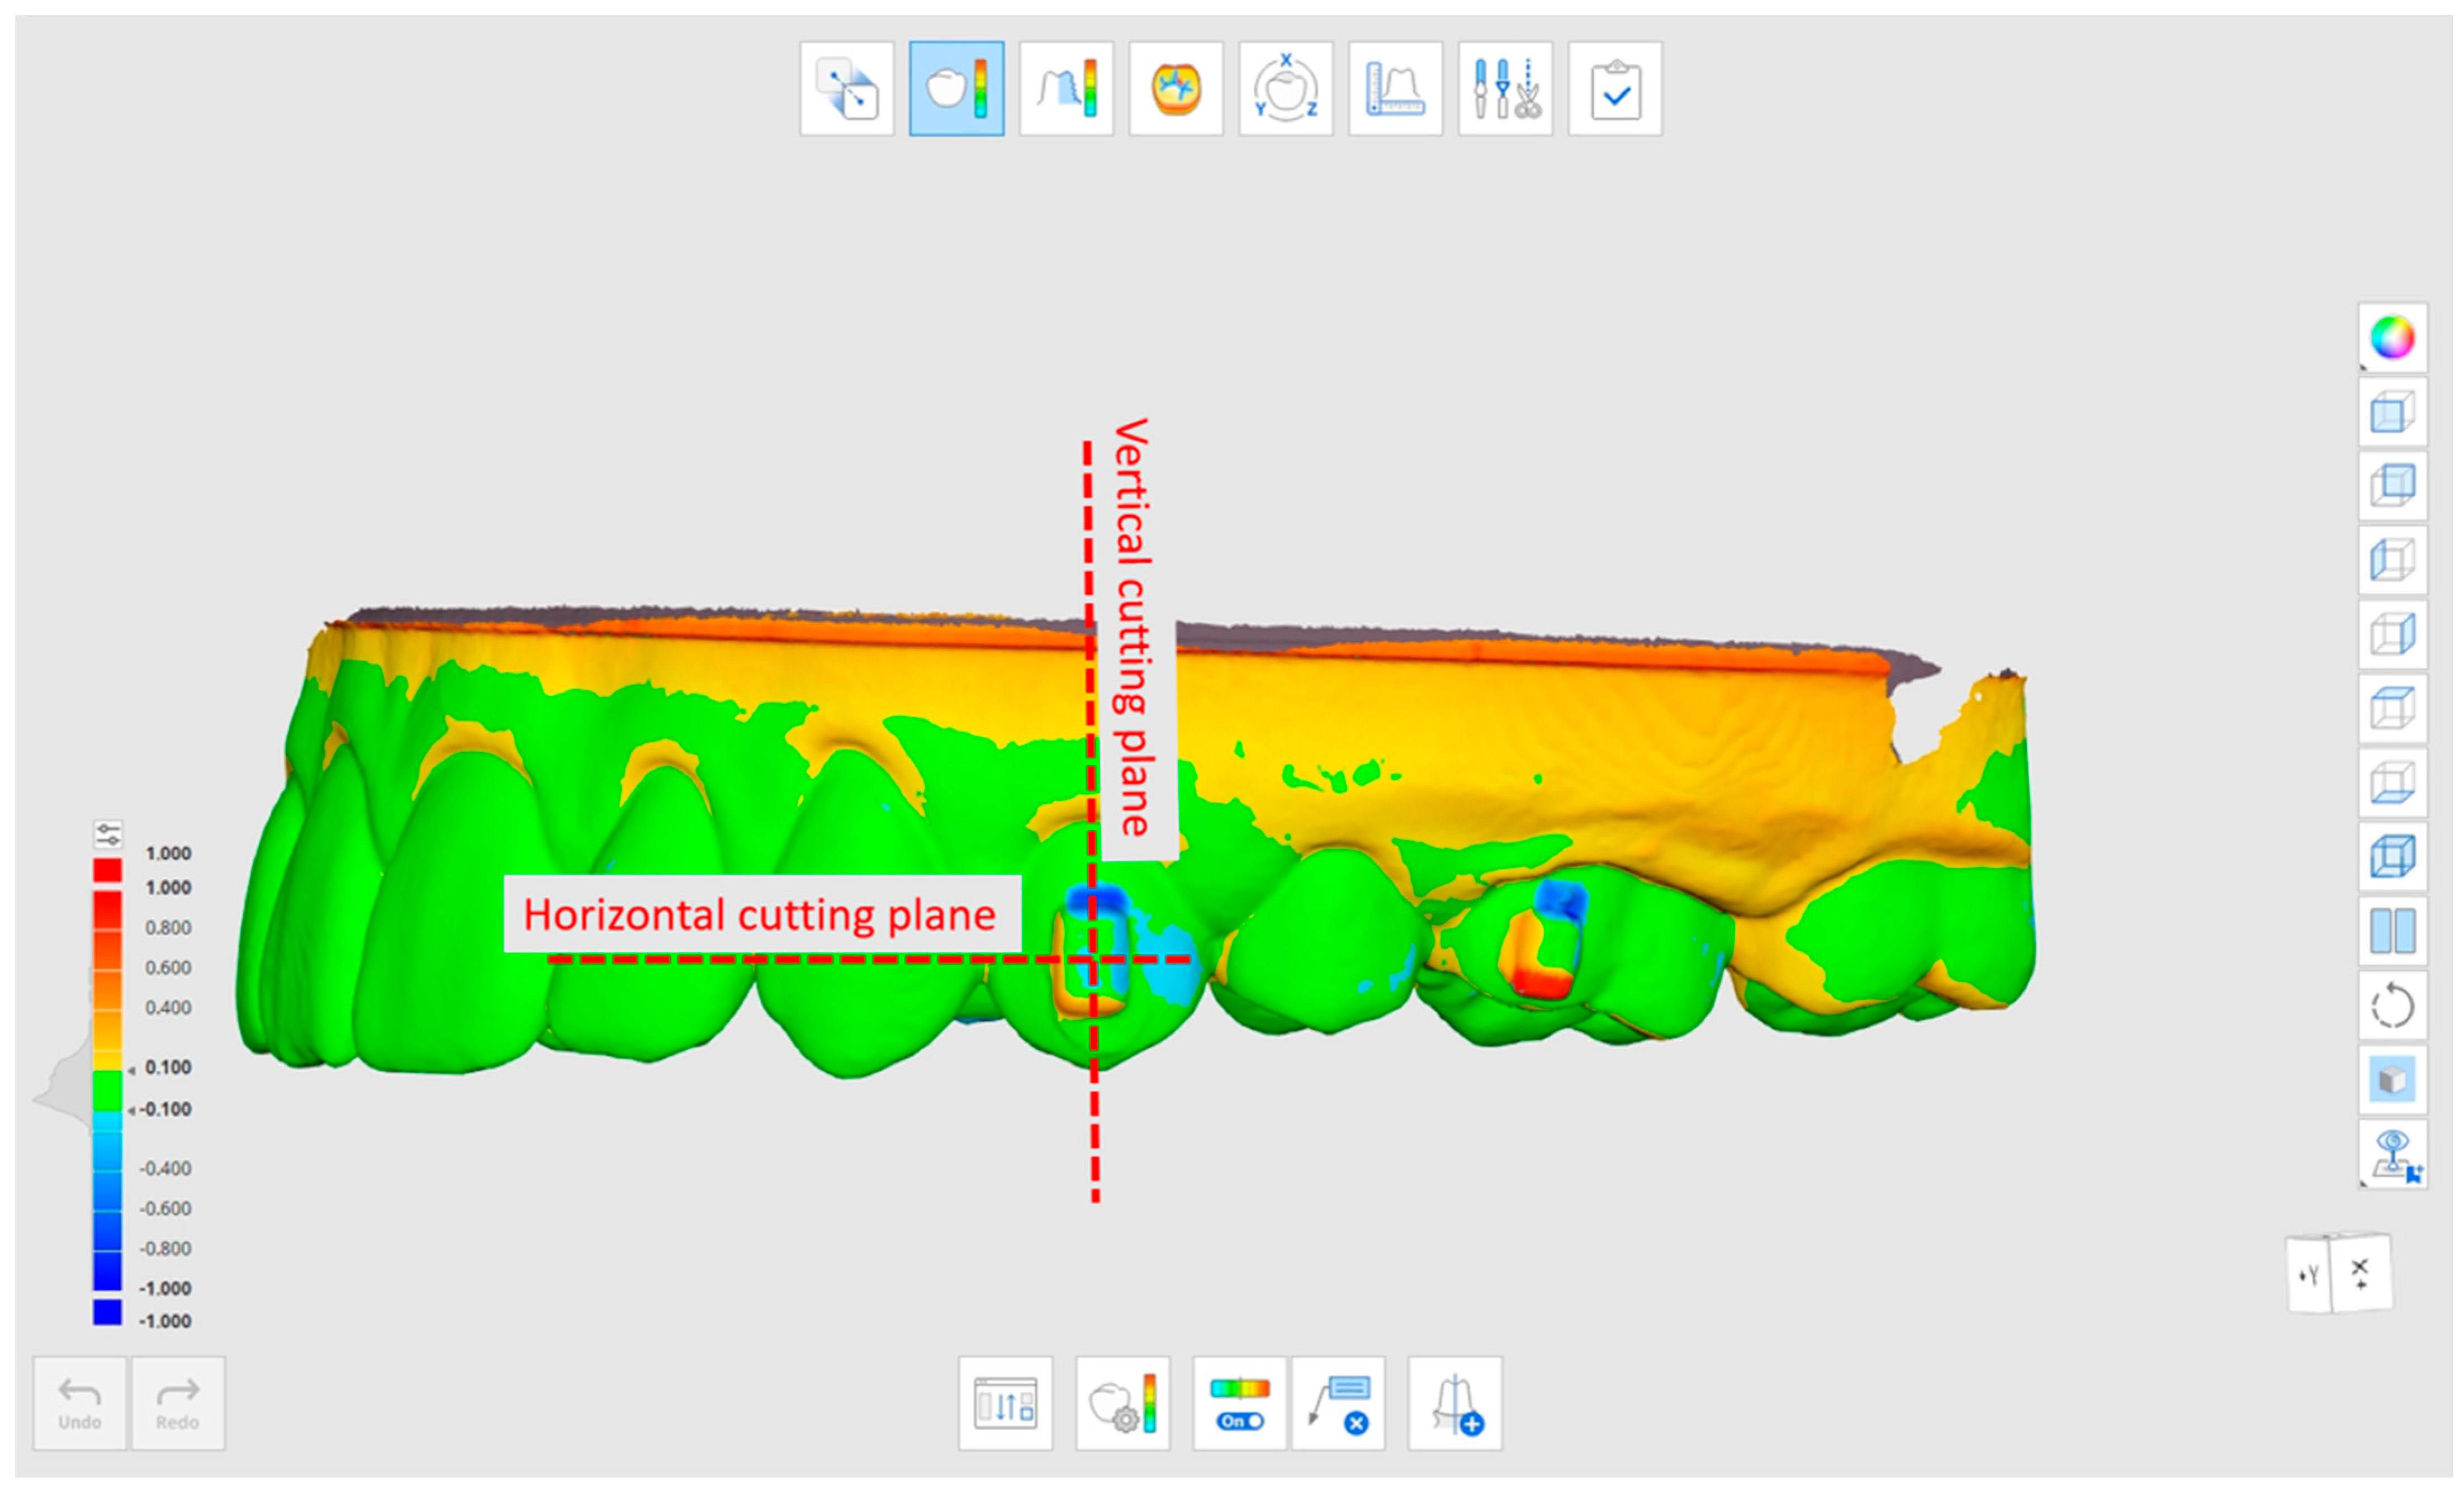Select the XYZ axis alignment tool
2464x1494 pixels.
[1285, 88]
